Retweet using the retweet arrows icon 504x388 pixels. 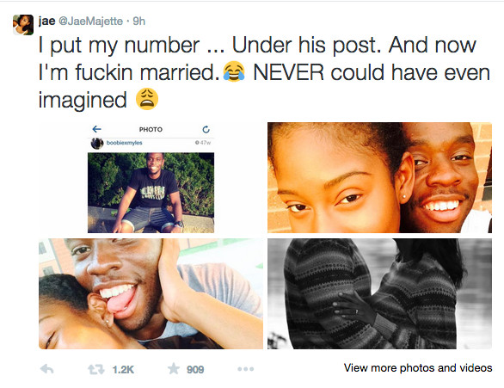point(96,369)
